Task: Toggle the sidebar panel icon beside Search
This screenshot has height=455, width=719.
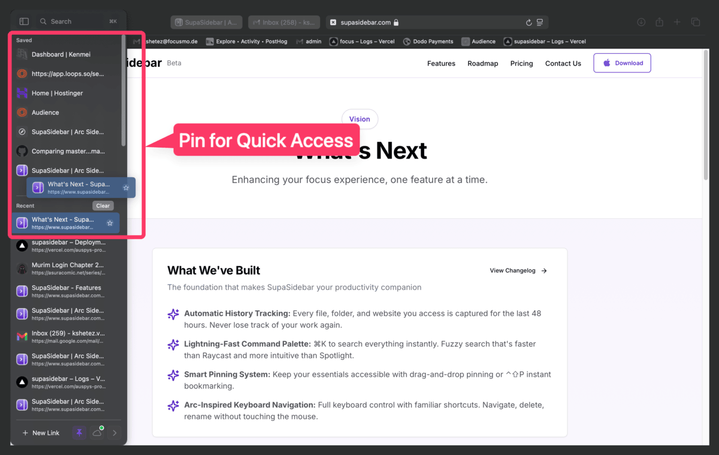Action: click(x=24, y=22)
